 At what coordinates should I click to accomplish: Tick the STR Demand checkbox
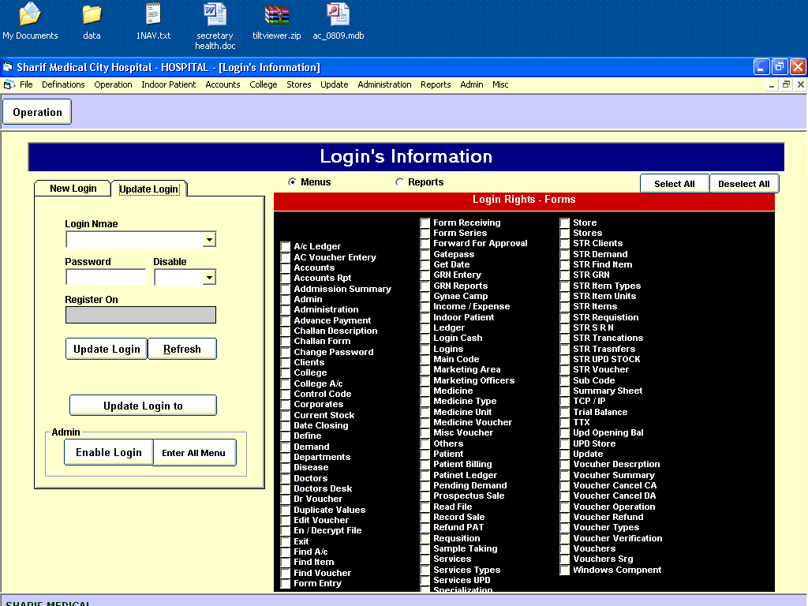click(565, 254)
